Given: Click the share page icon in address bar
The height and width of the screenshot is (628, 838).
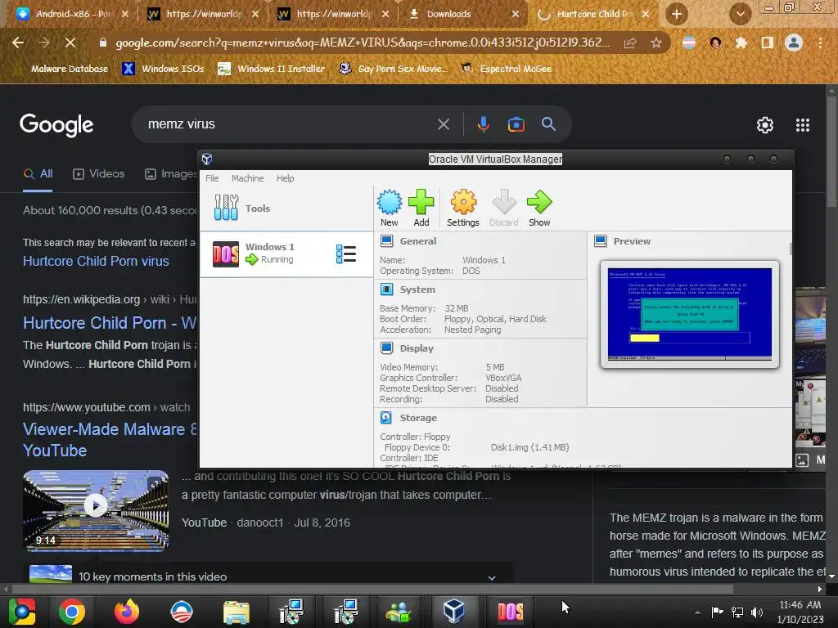Looking at the screenshot, I should click(630, 43).
